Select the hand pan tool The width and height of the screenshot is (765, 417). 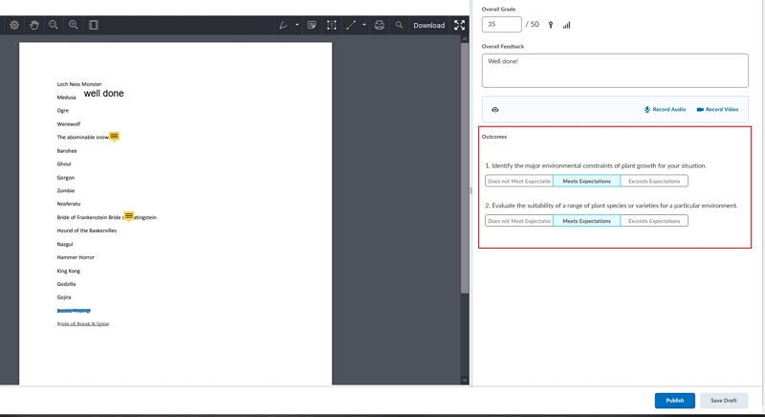(x=34, y=25)
